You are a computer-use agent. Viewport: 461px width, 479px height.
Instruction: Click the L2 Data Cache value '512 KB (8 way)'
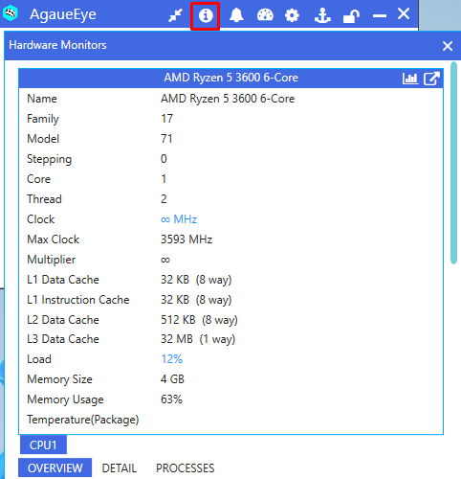click(199, 320)
